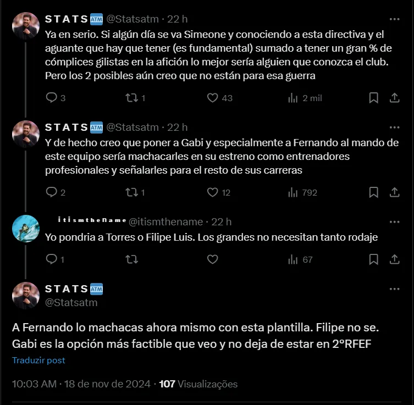Share the itismthename reply
414x405 pixels.
coord(394,259)
